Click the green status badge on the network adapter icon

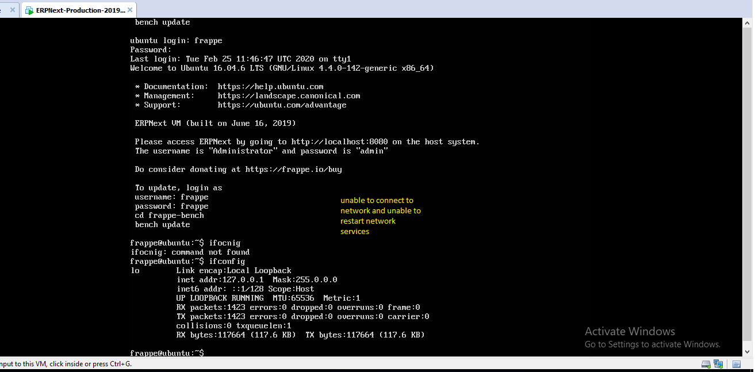pyautogui.click(x=721, y=366)
